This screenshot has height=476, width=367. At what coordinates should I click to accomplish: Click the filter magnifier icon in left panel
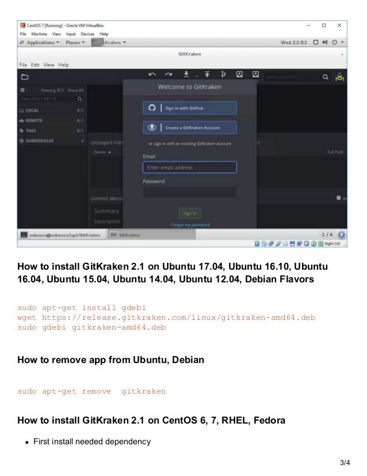pyautogui.click(x=80, y=99)
